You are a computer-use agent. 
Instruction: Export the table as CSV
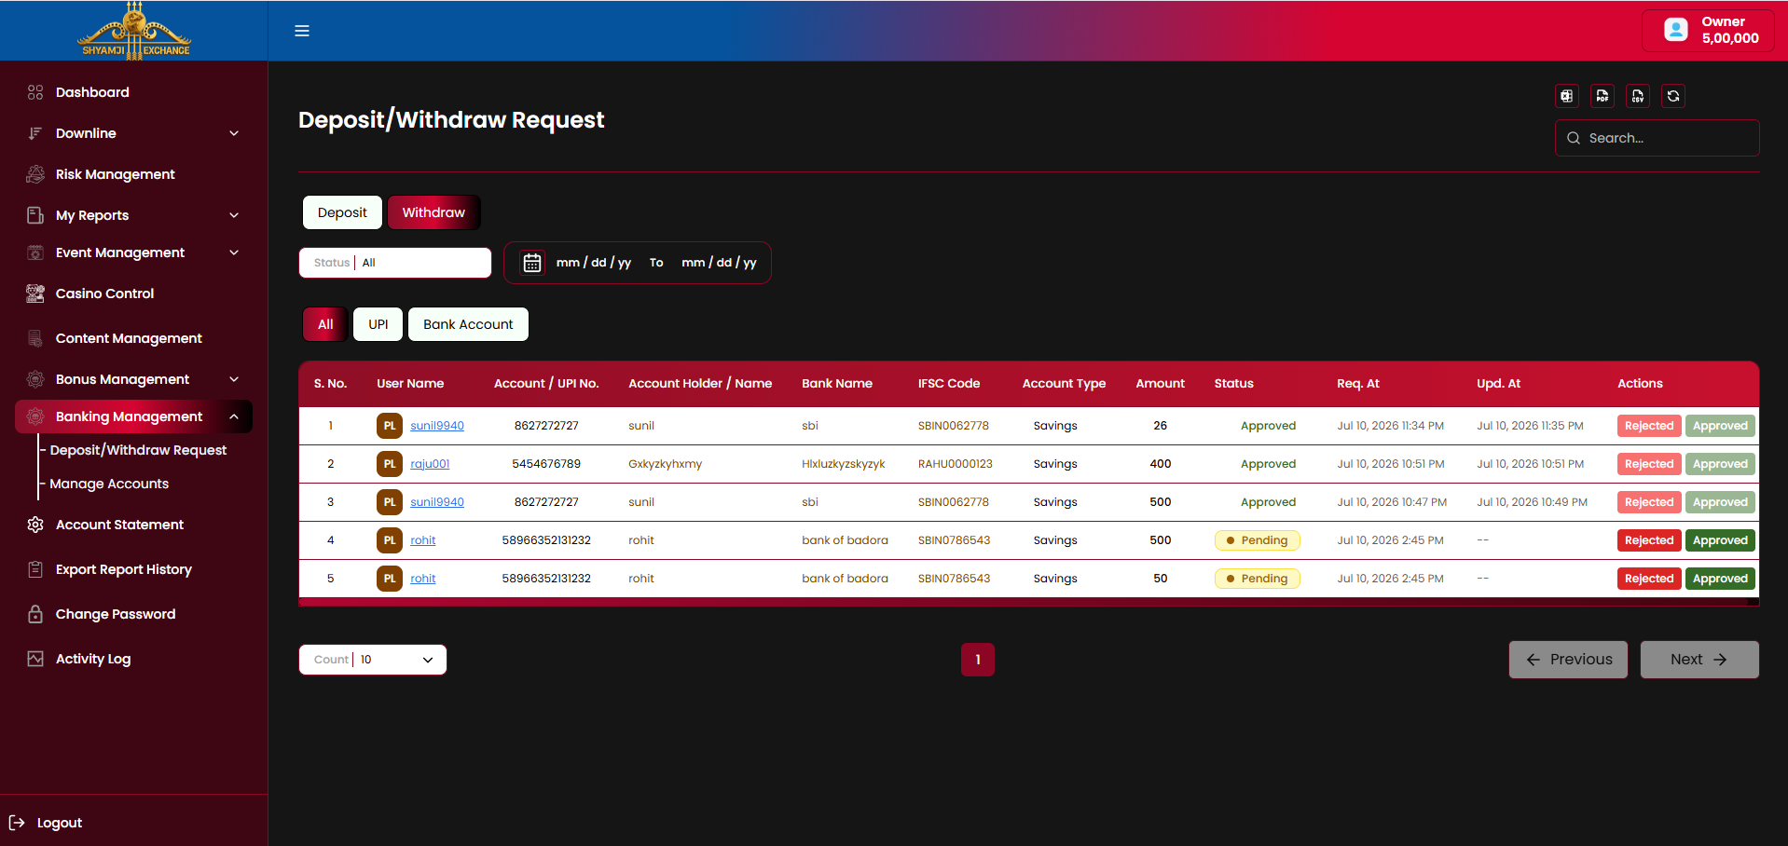click(x=1638, y=96)
